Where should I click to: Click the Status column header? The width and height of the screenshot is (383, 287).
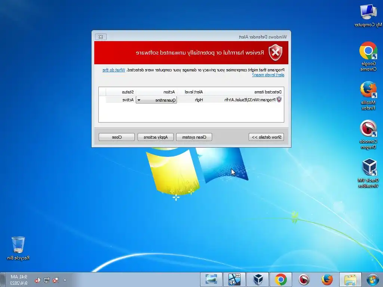(121, 92)
